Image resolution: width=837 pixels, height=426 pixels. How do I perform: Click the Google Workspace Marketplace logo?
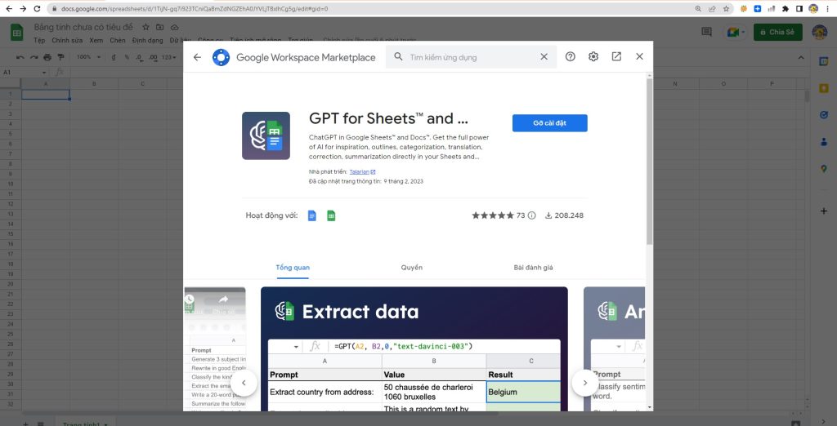point(221,57)
